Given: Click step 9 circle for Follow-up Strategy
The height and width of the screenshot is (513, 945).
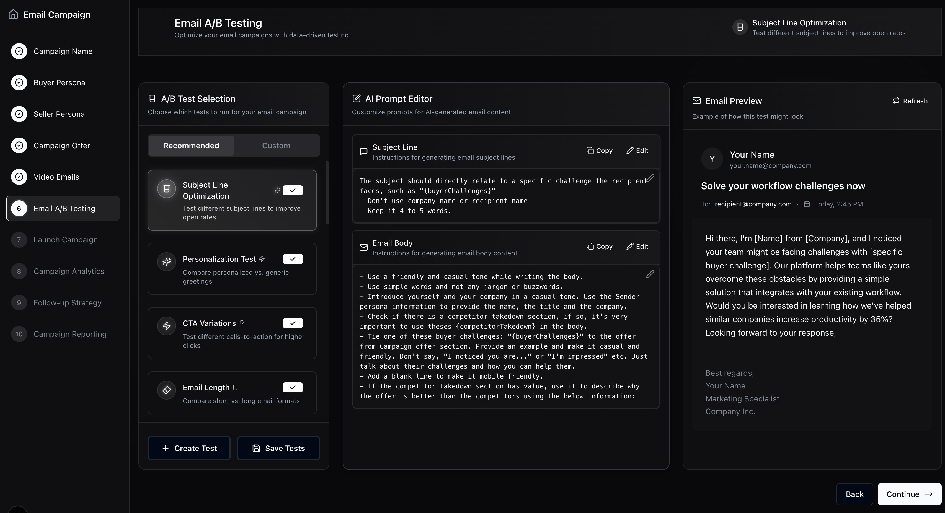Looking at the screenshot, I should pyautogui.click(x=19, y=303).
